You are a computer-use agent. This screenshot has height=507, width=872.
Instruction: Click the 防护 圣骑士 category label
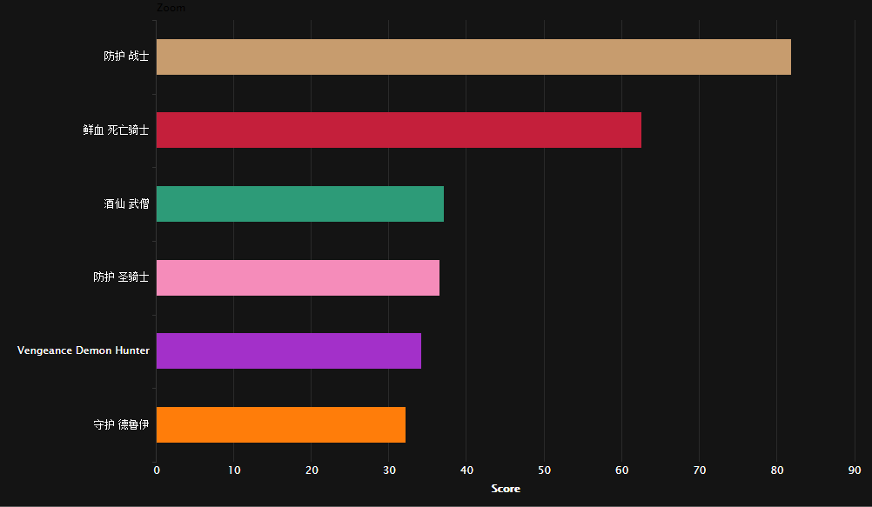coord(121,277)
